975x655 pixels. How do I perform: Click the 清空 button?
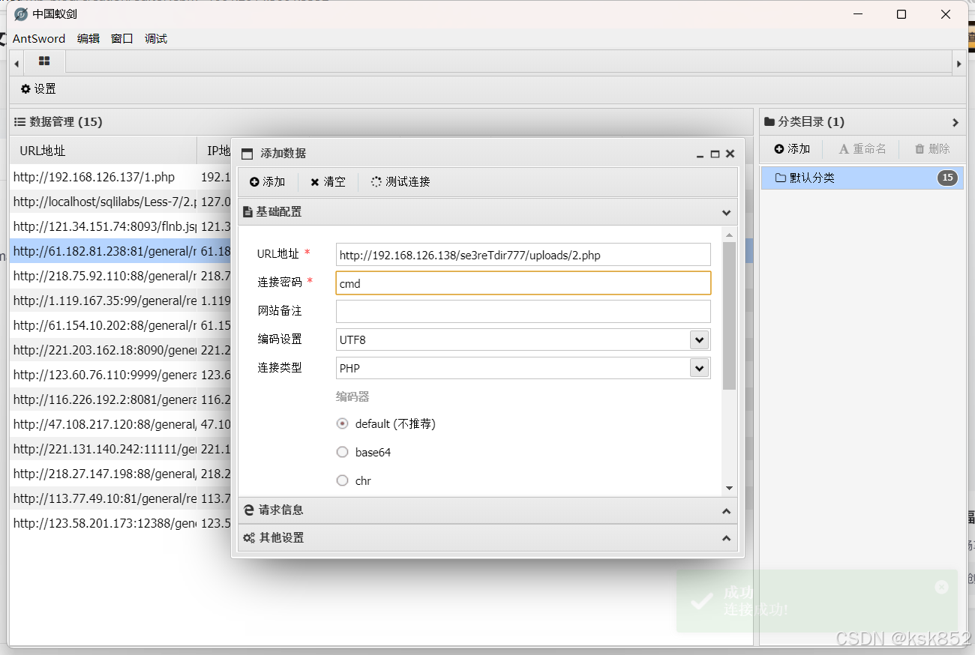point(328,181)
